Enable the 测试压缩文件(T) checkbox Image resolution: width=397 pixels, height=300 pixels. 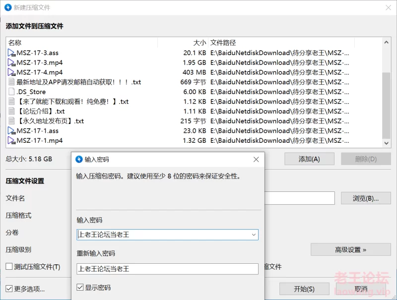9,266
